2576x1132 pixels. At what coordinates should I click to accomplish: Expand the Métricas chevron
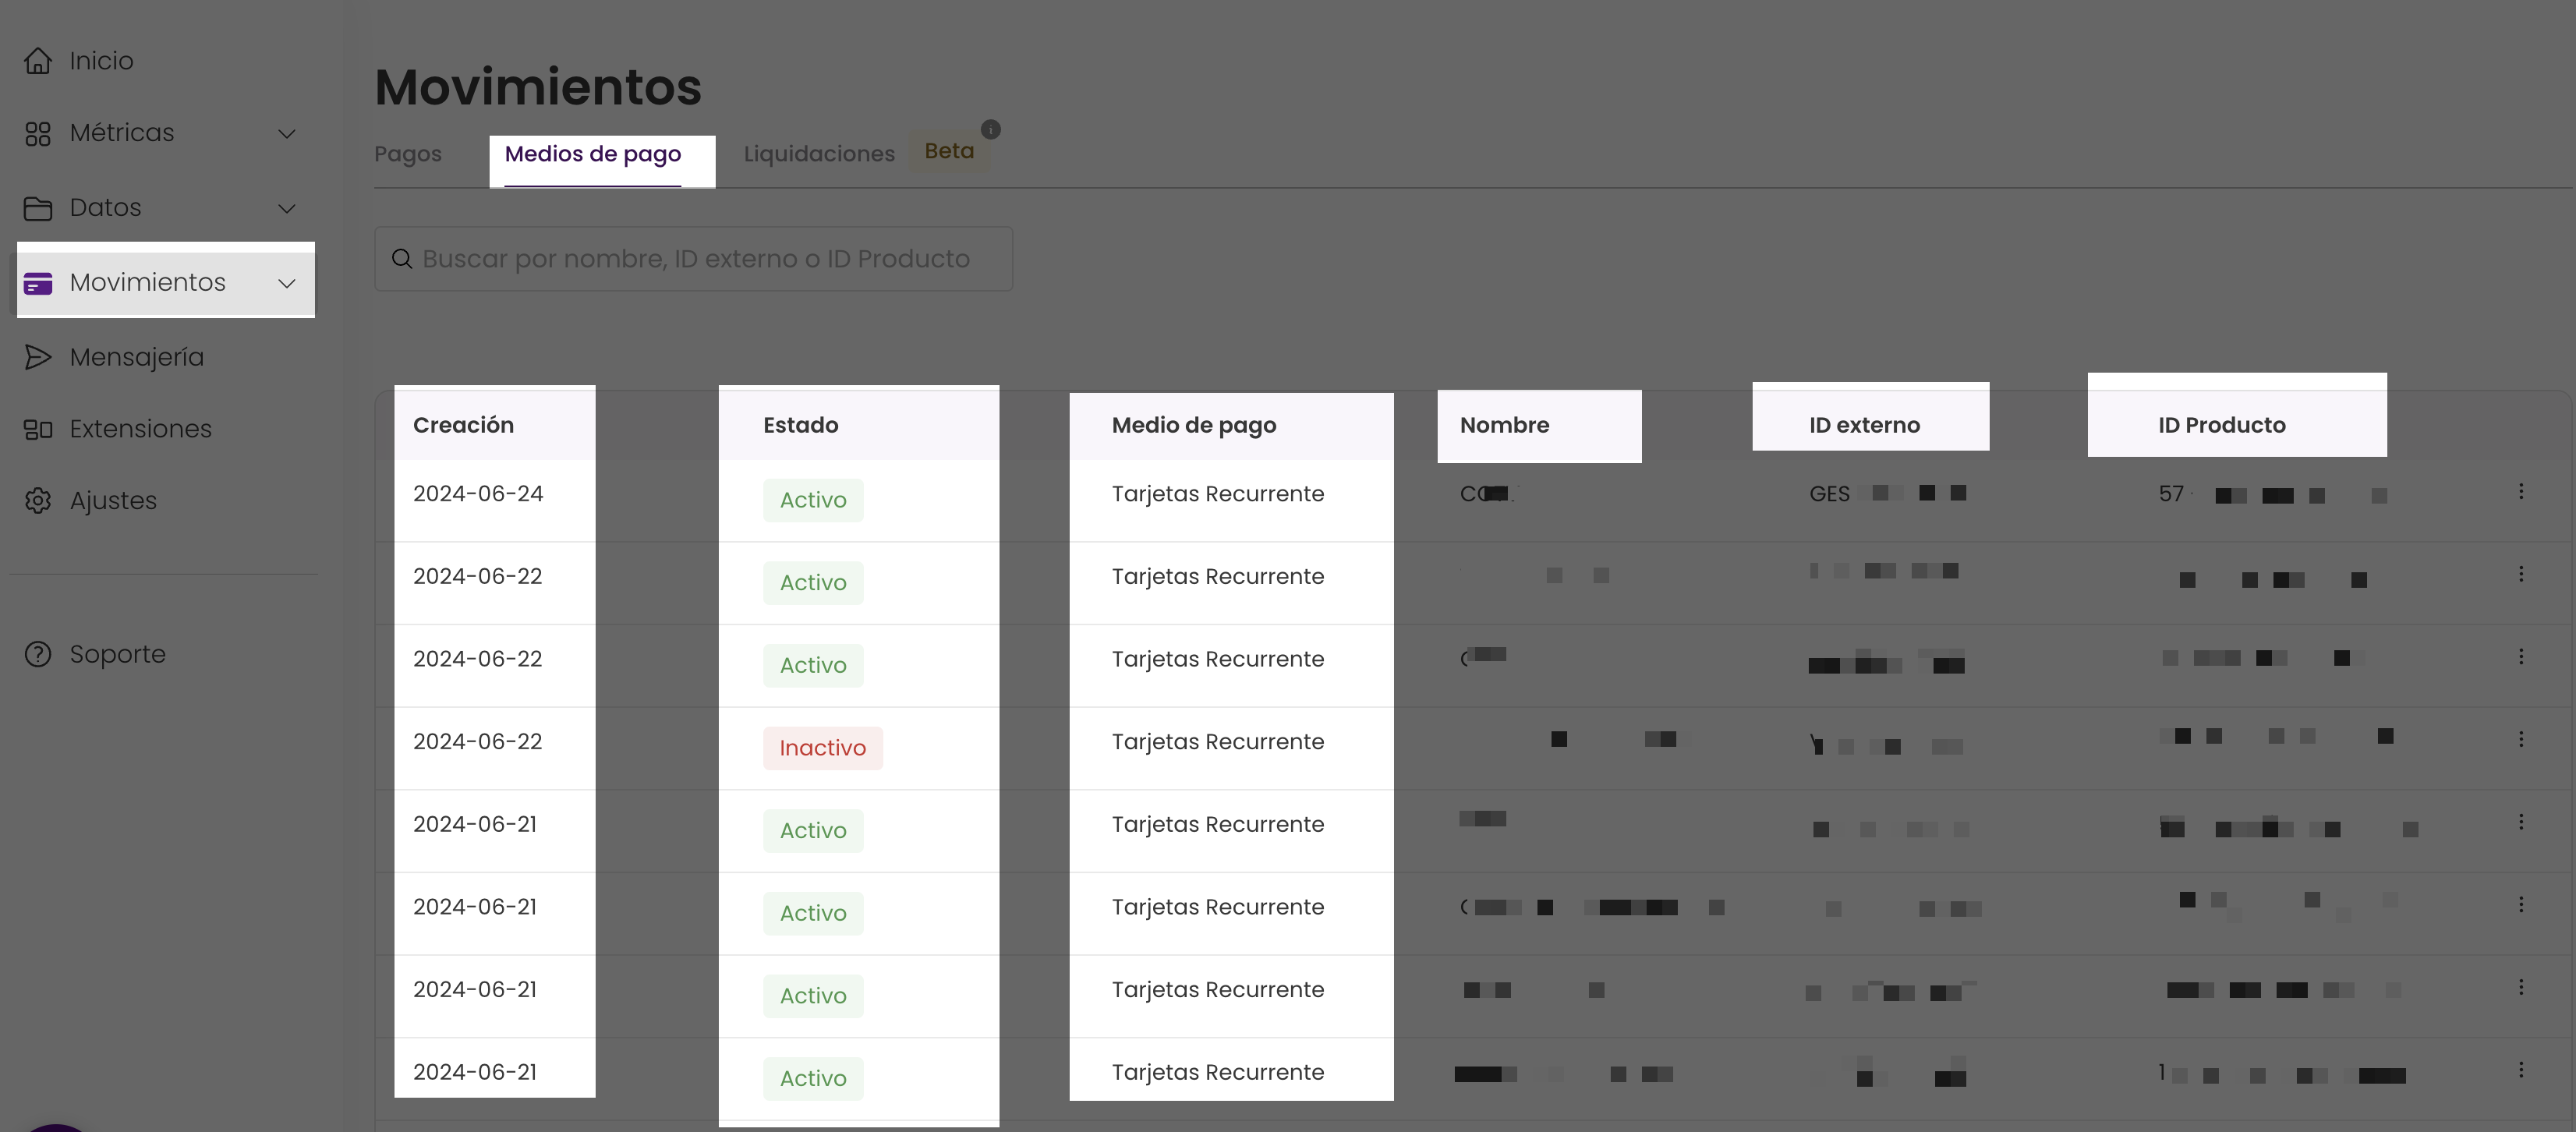point(287,133)
